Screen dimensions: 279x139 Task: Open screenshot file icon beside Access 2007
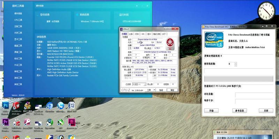(38, 123)
